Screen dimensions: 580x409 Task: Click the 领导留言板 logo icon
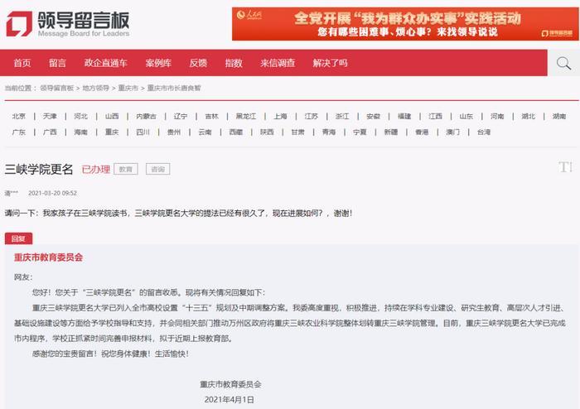[18, 24]
